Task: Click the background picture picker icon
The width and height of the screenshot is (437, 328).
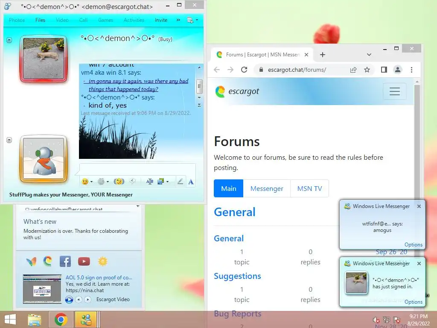Action: click(161, 182)
